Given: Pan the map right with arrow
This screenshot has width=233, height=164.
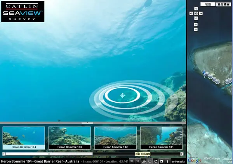Looking at the screenshot, I should tap(201, 14).
